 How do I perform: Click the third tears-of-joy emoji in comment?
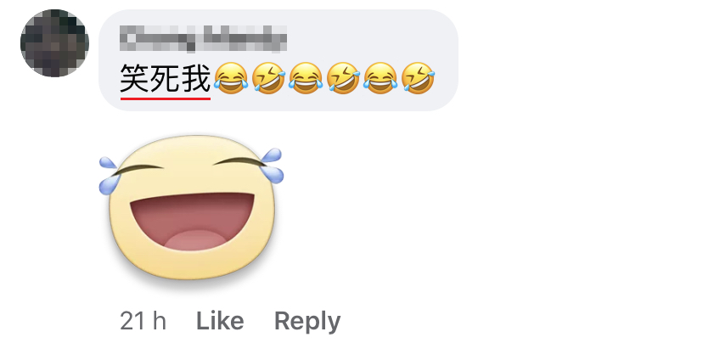coord(380,78)
